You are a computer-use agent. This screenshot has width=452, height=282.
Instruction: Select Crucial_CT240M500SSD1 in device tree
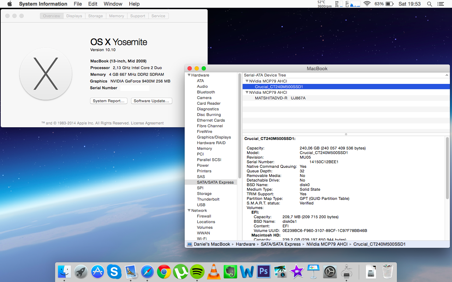(346, 87)
